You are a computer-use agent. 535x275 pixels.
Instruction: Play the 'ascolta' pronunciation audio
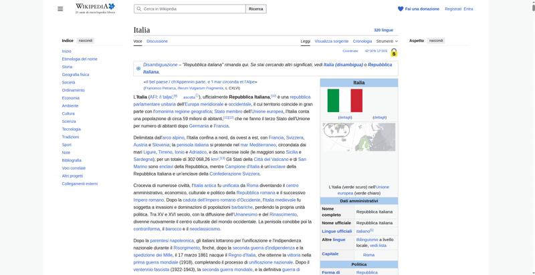pyautogui.click(x=189, y=97)
